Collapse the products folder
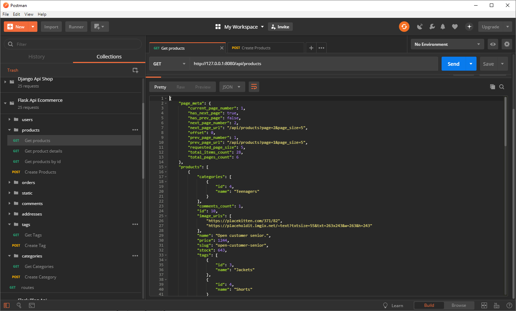516x311 pixels. click(9, 130)
